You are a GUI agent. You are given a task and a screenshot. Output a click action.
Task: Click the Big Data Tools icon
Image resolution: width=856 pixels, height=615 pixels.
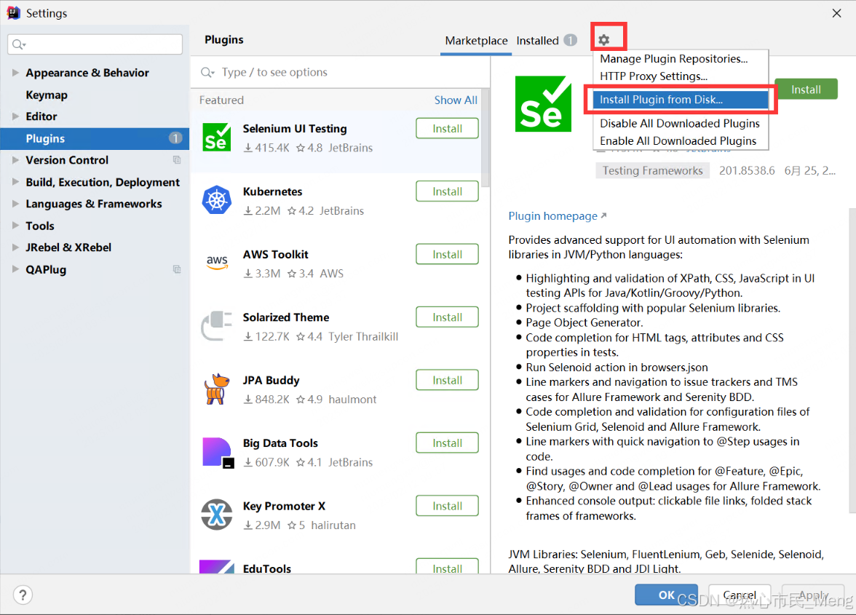point(217,453)
